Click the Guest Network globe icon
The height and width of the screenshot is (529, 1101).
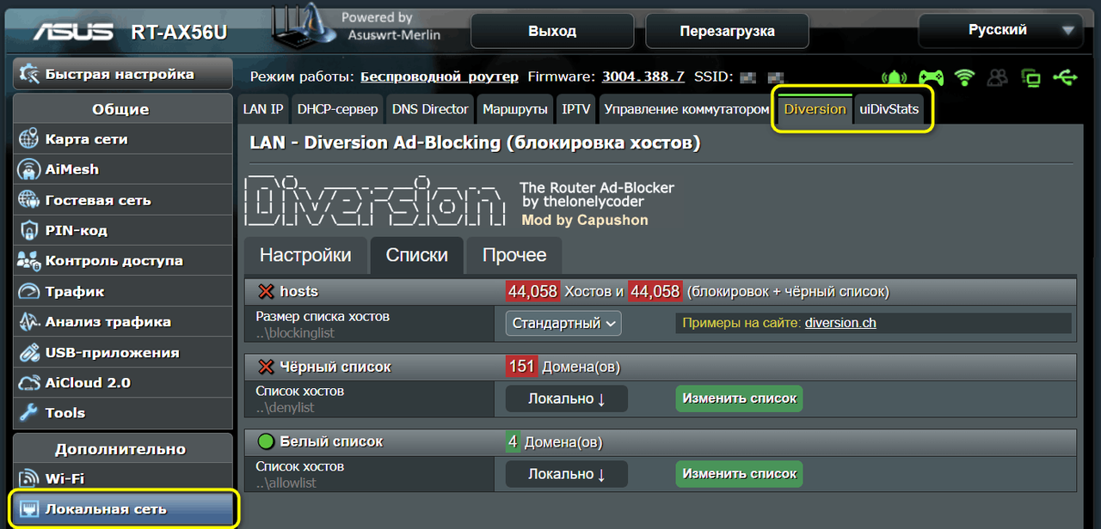click(x=29, y=200)
